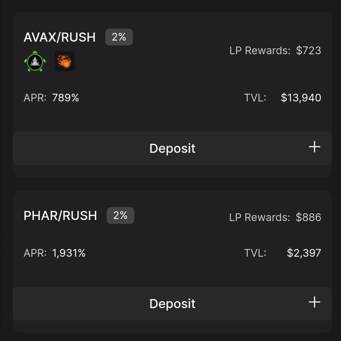Click the orange RUSH token icon
Screen dimensions: 341x341
tap(64, 61)
